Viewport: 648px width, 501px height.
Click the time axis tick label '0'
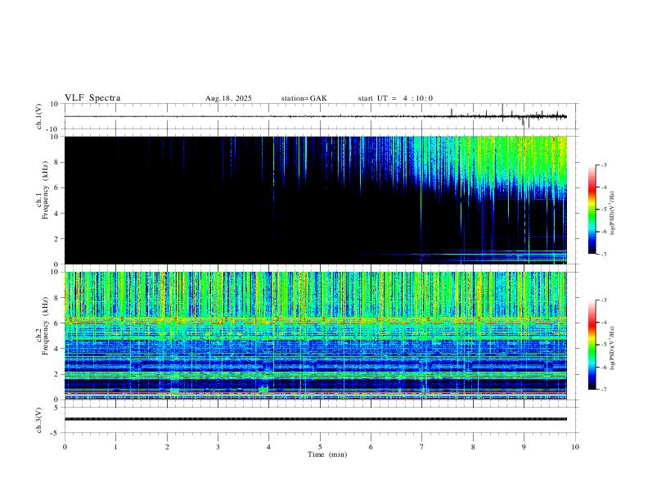65,447
